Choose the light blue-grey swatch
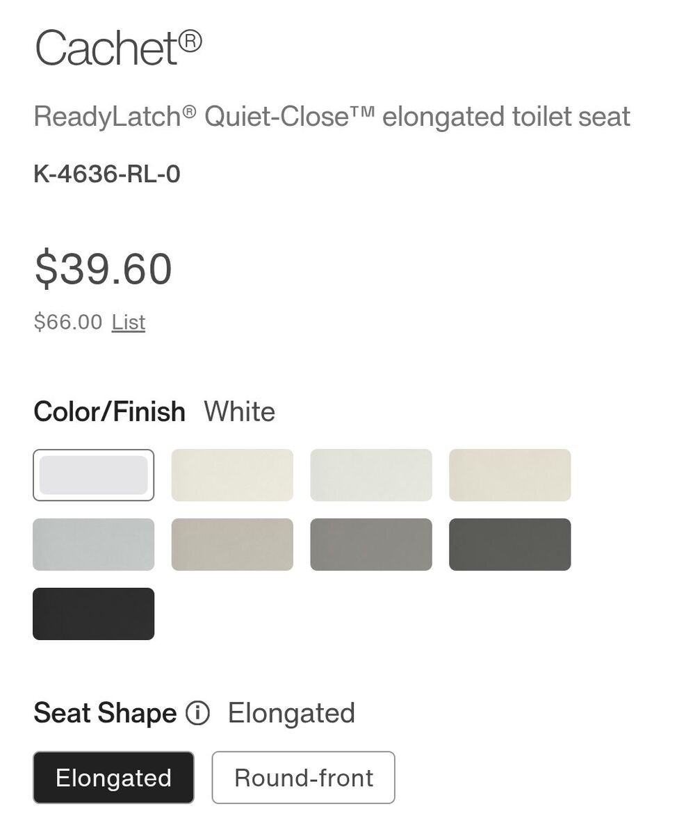The width and height of the screenshot is (686, 834). coord(93,545)
